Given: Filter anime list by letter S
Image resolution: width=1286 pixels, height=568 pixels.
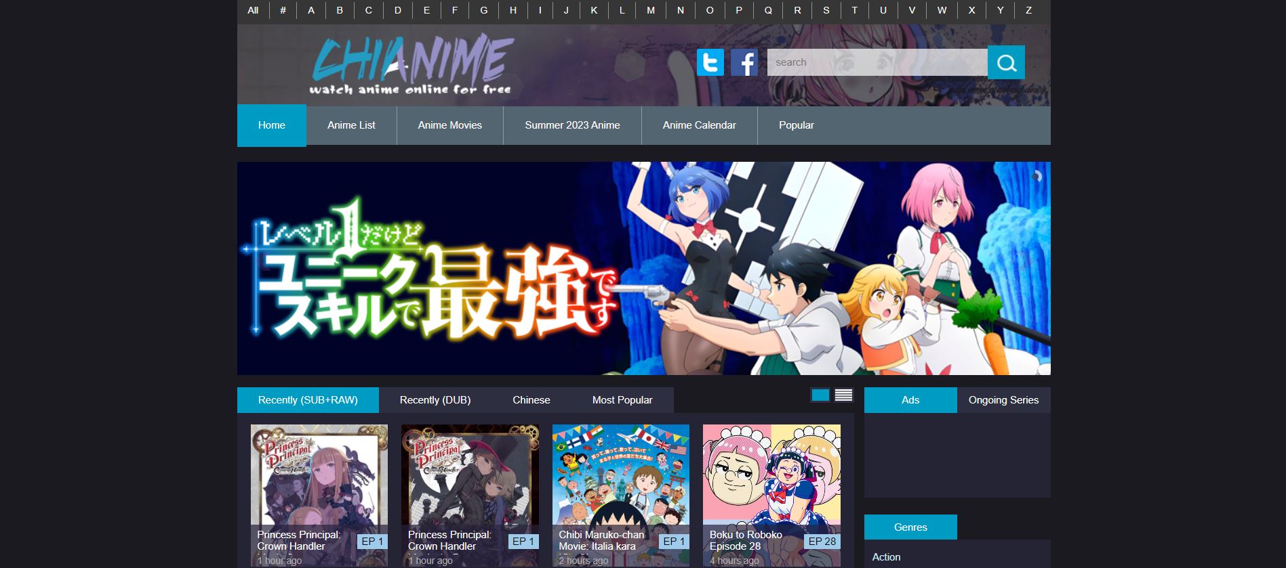Looking at the screenshot, I should pos(826,10).
